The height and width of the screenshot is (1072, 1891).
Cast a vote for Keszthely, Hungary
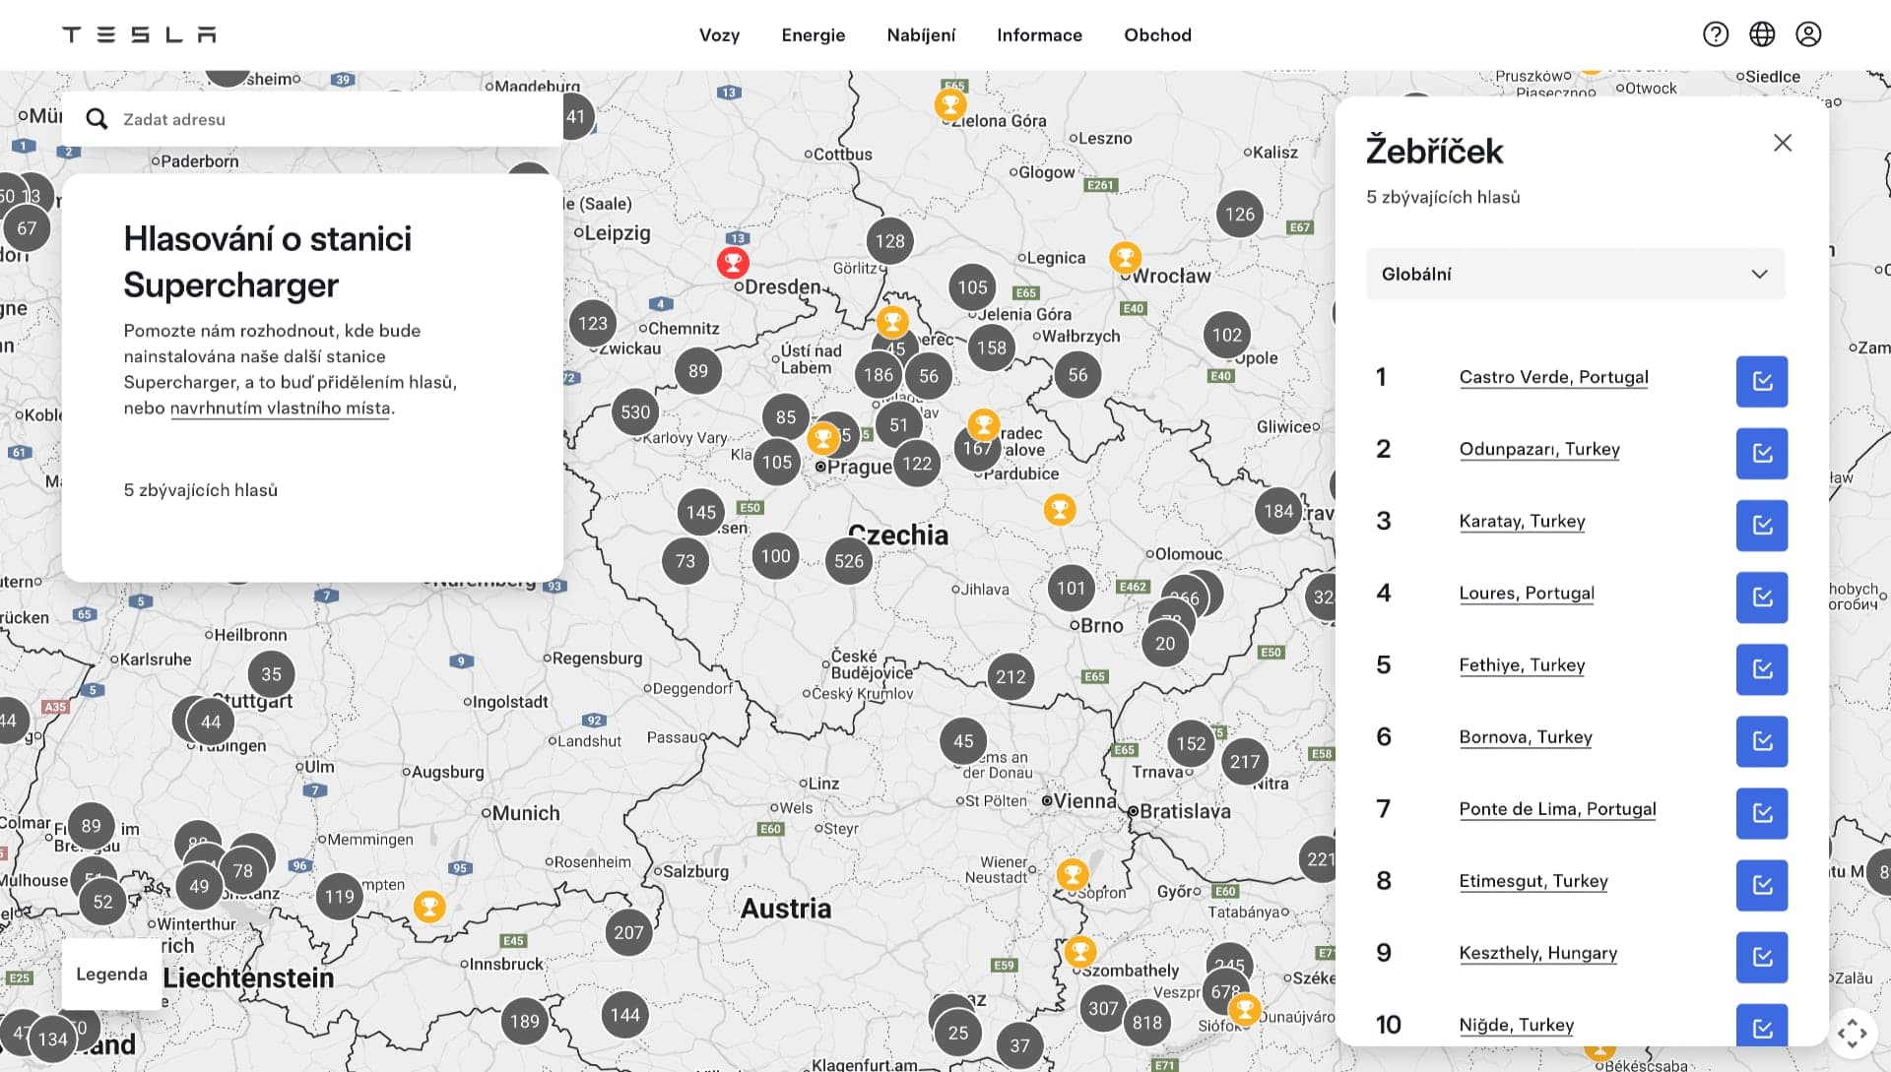pos(1762,958)
